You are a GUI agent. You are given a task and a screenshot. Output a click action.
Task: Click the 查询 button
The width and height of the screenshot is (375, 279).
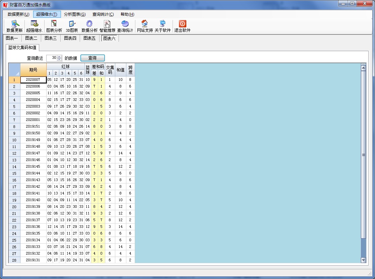pyautogui.click(x=92, y=58)
